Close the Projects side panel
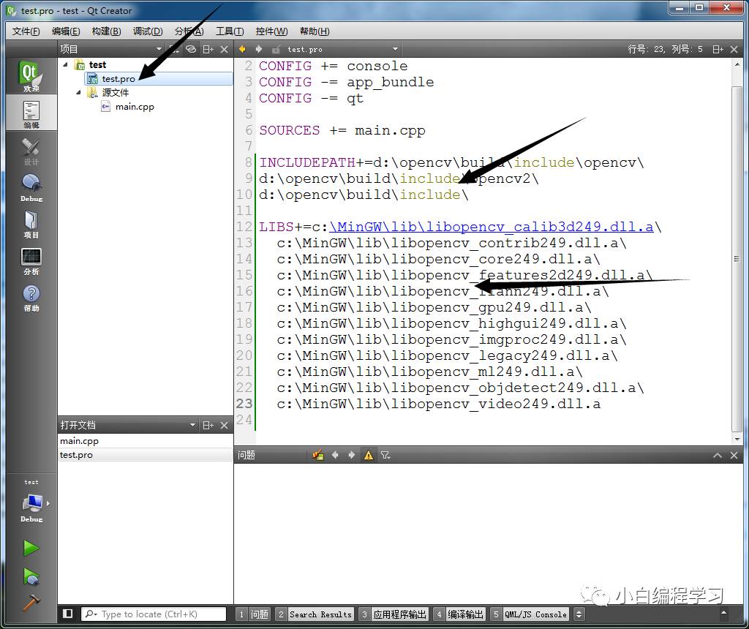Viewport: 749px width, 629px height. [224, 49]
